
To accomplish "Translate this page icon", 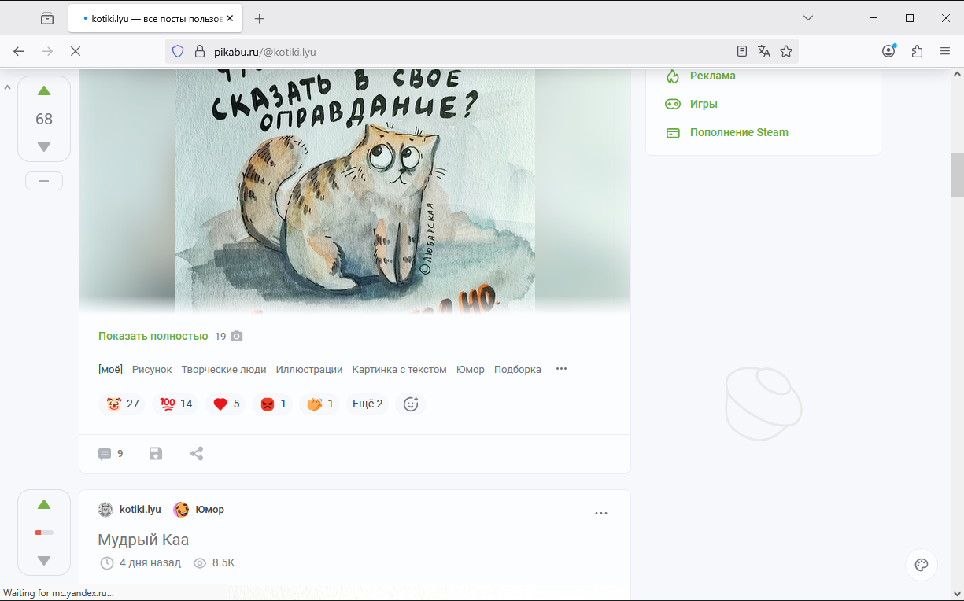I will click(x=763, y=51).
